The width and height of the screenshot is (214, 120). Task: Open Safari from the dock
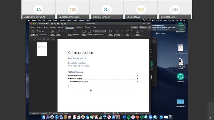click(57, 117)
